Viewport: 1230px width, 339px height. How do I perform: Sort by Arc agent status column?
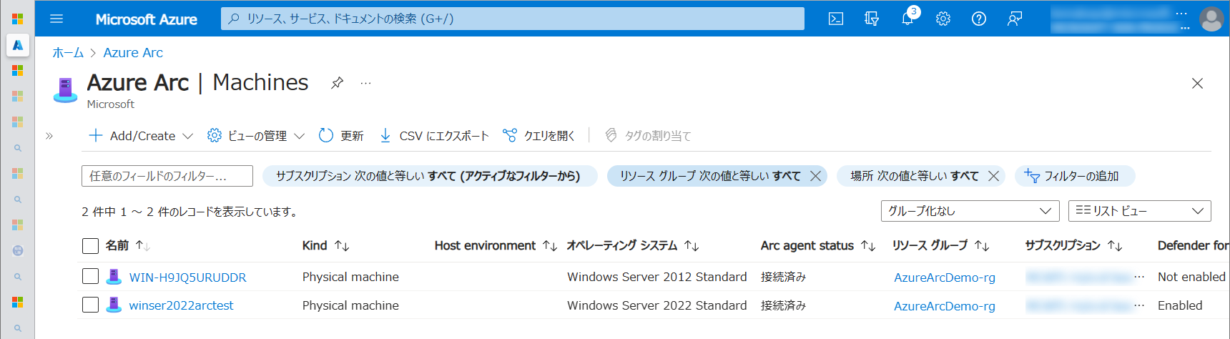click(x=818, y=245)
